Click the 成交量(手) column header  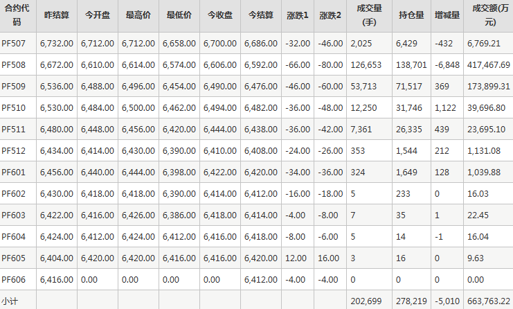[x=370, y=15]
